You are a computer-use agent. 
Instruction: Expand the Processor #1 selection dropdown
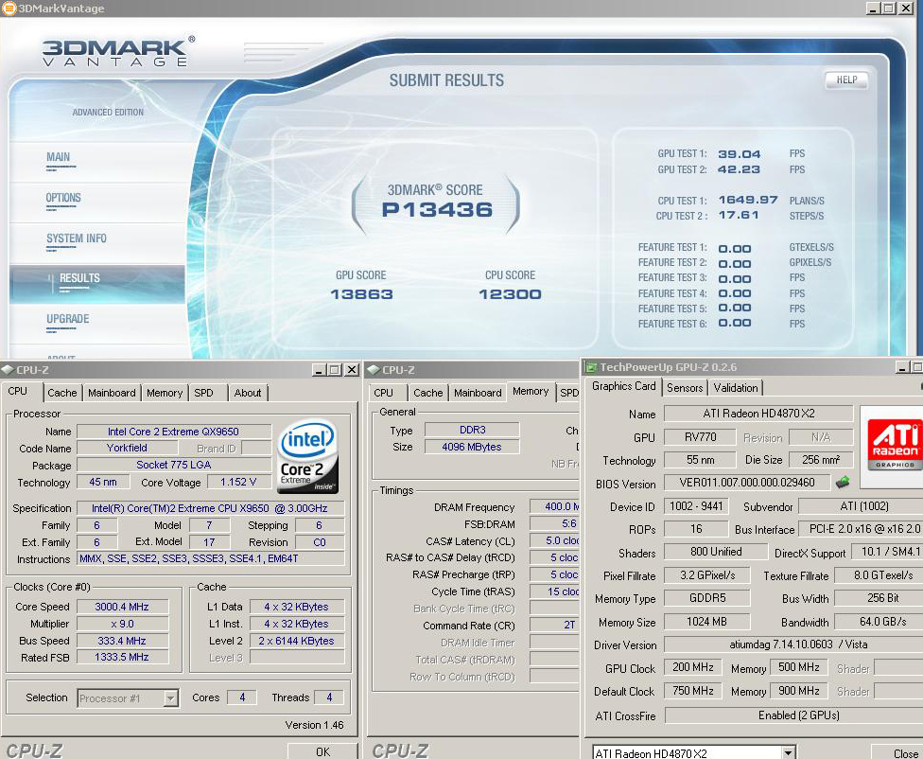coord(171,698)
